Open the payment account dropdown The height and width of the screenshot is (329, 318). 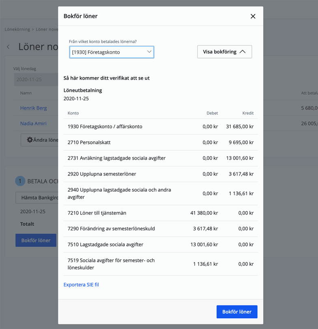click(x=112, y=52)
